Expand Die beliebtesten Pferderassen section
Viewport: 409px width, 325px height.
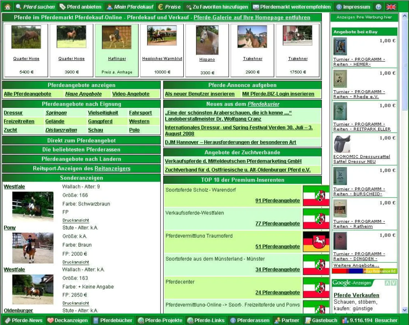point(81,149)
